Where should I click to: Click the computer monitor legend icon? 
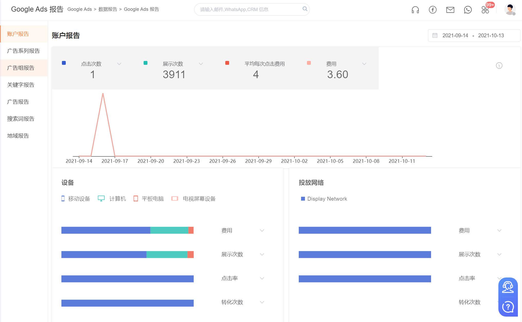[101, 199]
